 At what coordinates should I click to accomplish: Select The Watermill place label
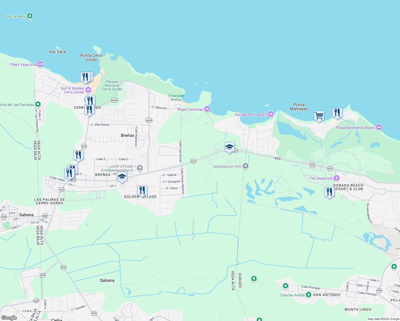tap(321, 178)
